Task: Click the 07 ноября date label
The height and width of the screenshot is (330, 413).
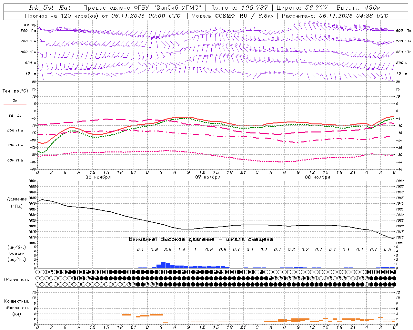Action: [208, 177]
